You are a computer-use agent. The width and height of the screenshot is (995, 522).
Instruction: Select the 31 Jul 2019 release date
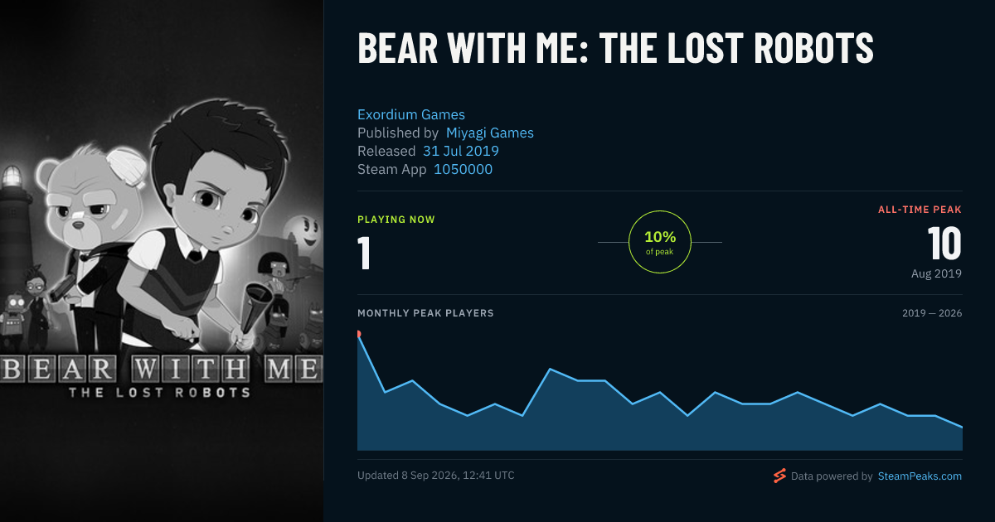coord(461,151)
